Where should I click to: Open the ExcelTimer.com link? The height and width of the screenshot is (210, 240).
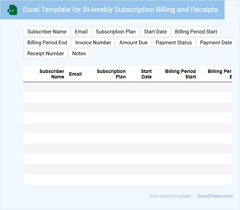pos(215,196)
